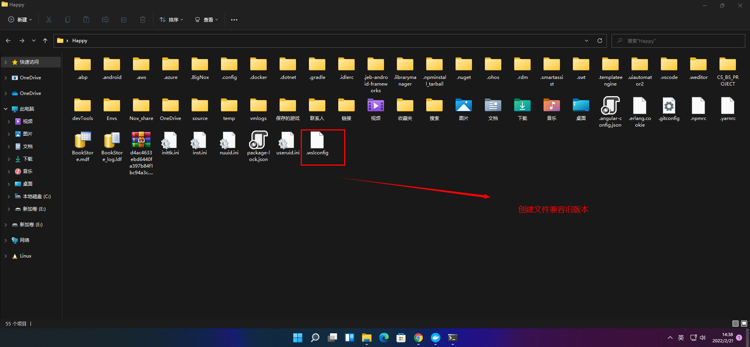Go up one folder level
This screenshot has height=347, width=750.
(x=45, y=41)
